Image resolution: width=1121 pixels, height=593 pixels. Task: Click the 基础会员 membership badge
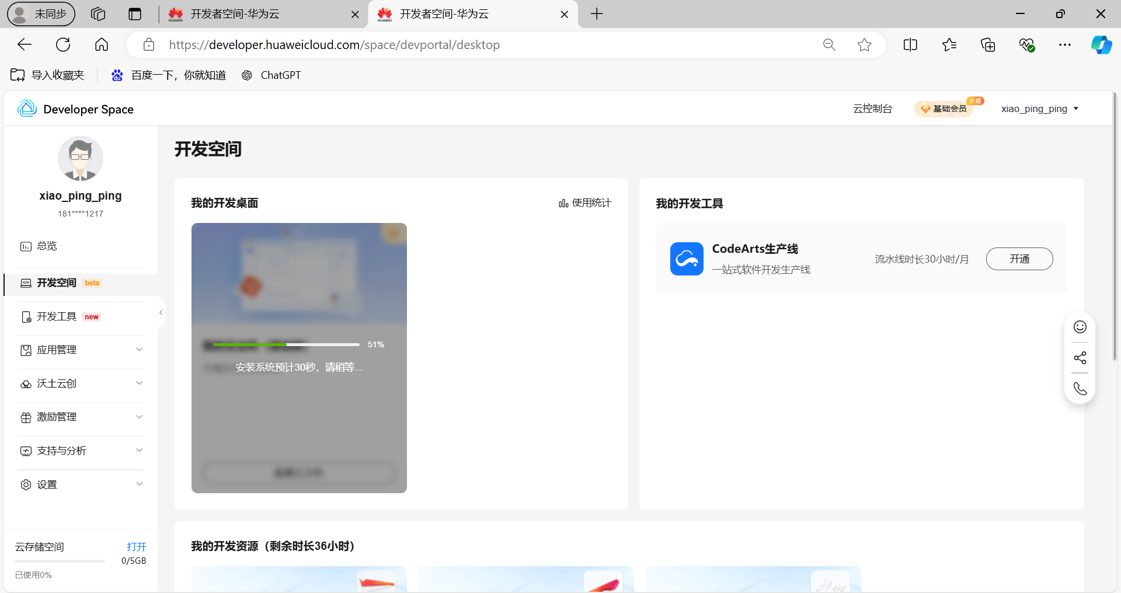click(x=944, y=109)
